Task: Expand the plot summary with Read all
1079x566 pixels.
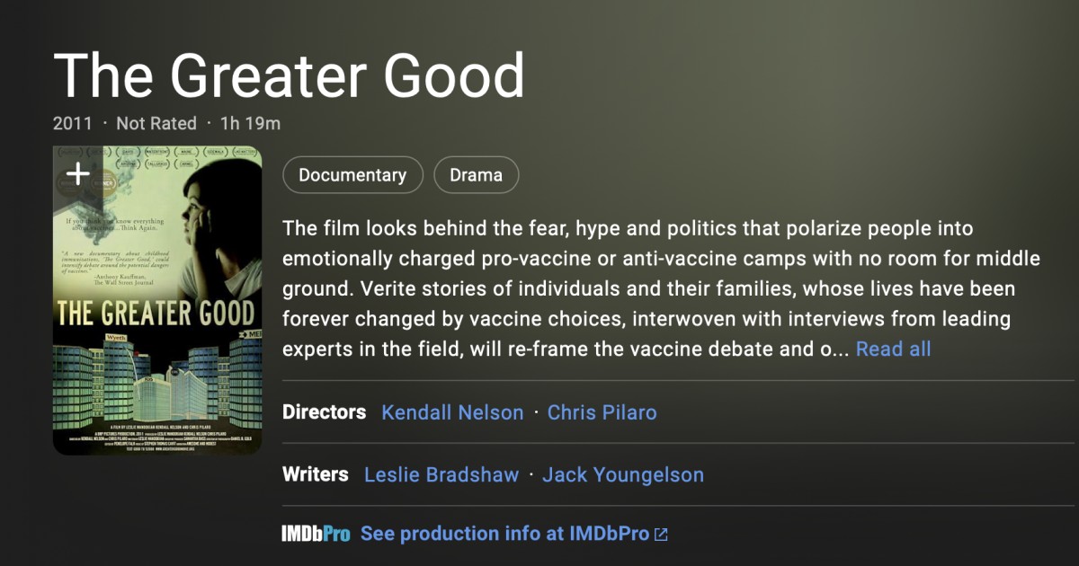Action: pos(893,349)
